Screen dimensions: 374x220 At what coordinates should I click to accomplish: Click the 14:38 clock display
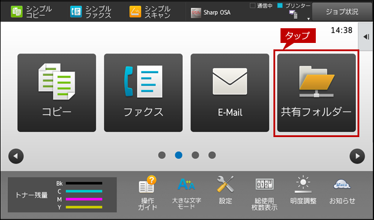point(342,31)
